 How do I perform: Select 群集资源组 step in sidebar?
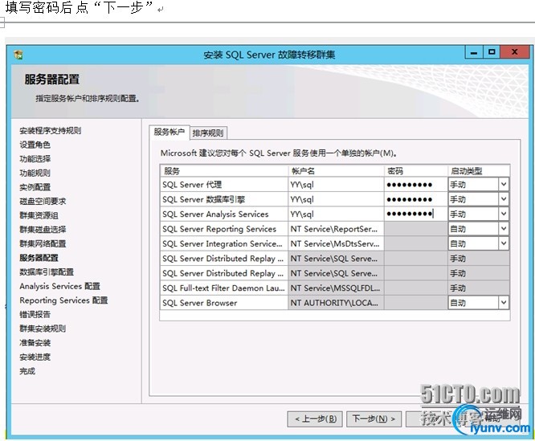pyautogui.click(x=39, y=215)
